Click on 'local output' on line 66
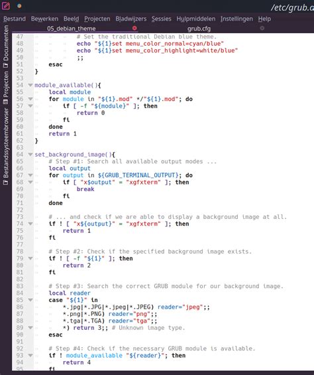 70,169
